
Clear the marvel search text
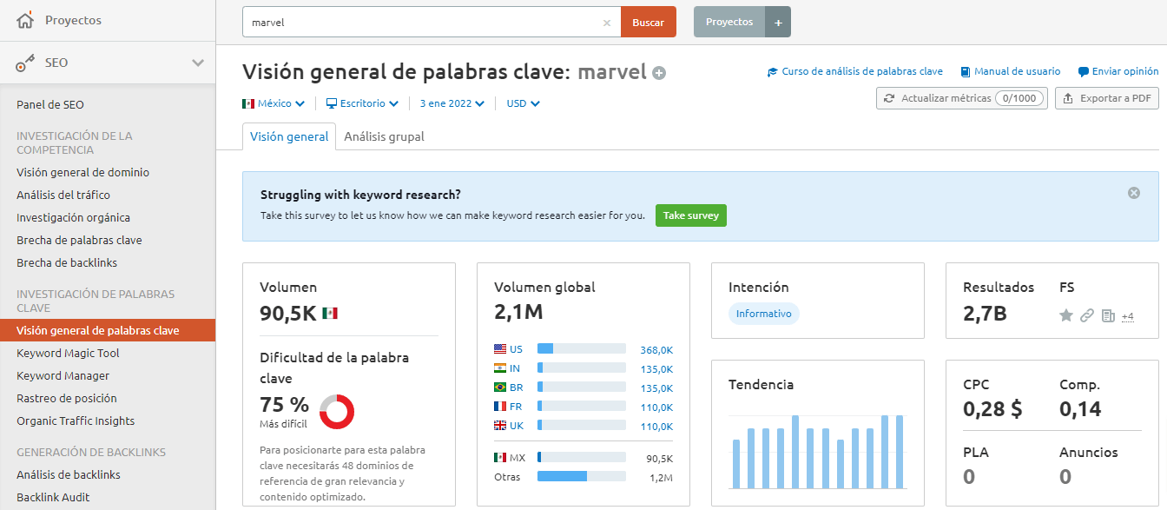pos(607,23)
